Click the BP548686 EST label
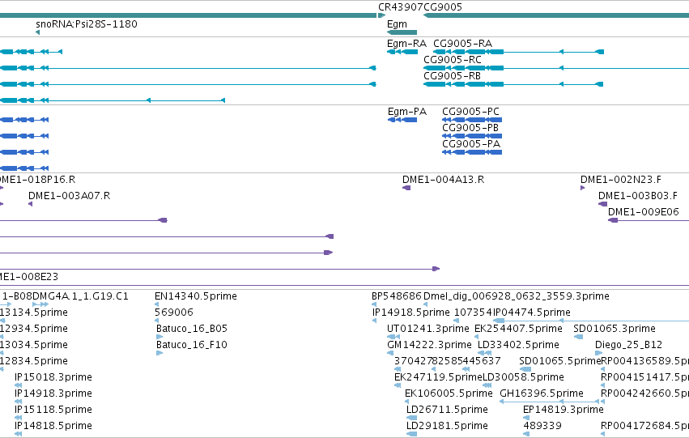This screenshot has width=689, height=438. [x=397, y=296]
